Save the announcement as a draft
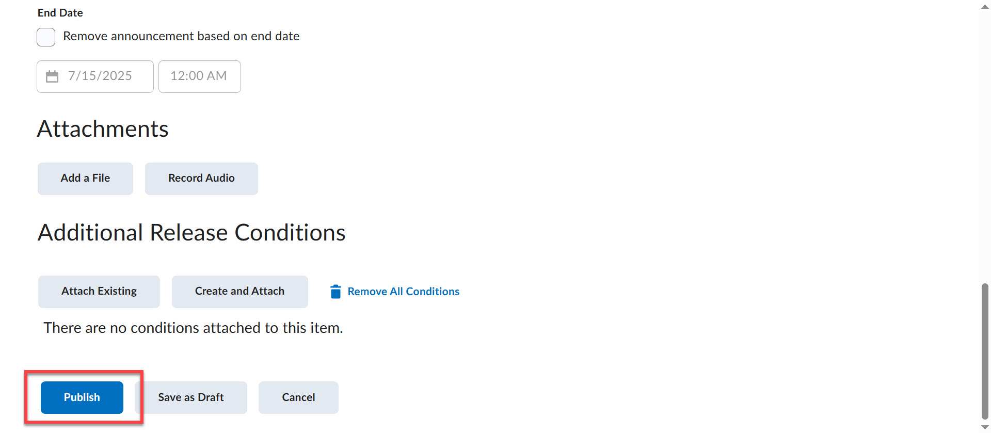This screenshot has width=991, height=433. coord(191,397)
